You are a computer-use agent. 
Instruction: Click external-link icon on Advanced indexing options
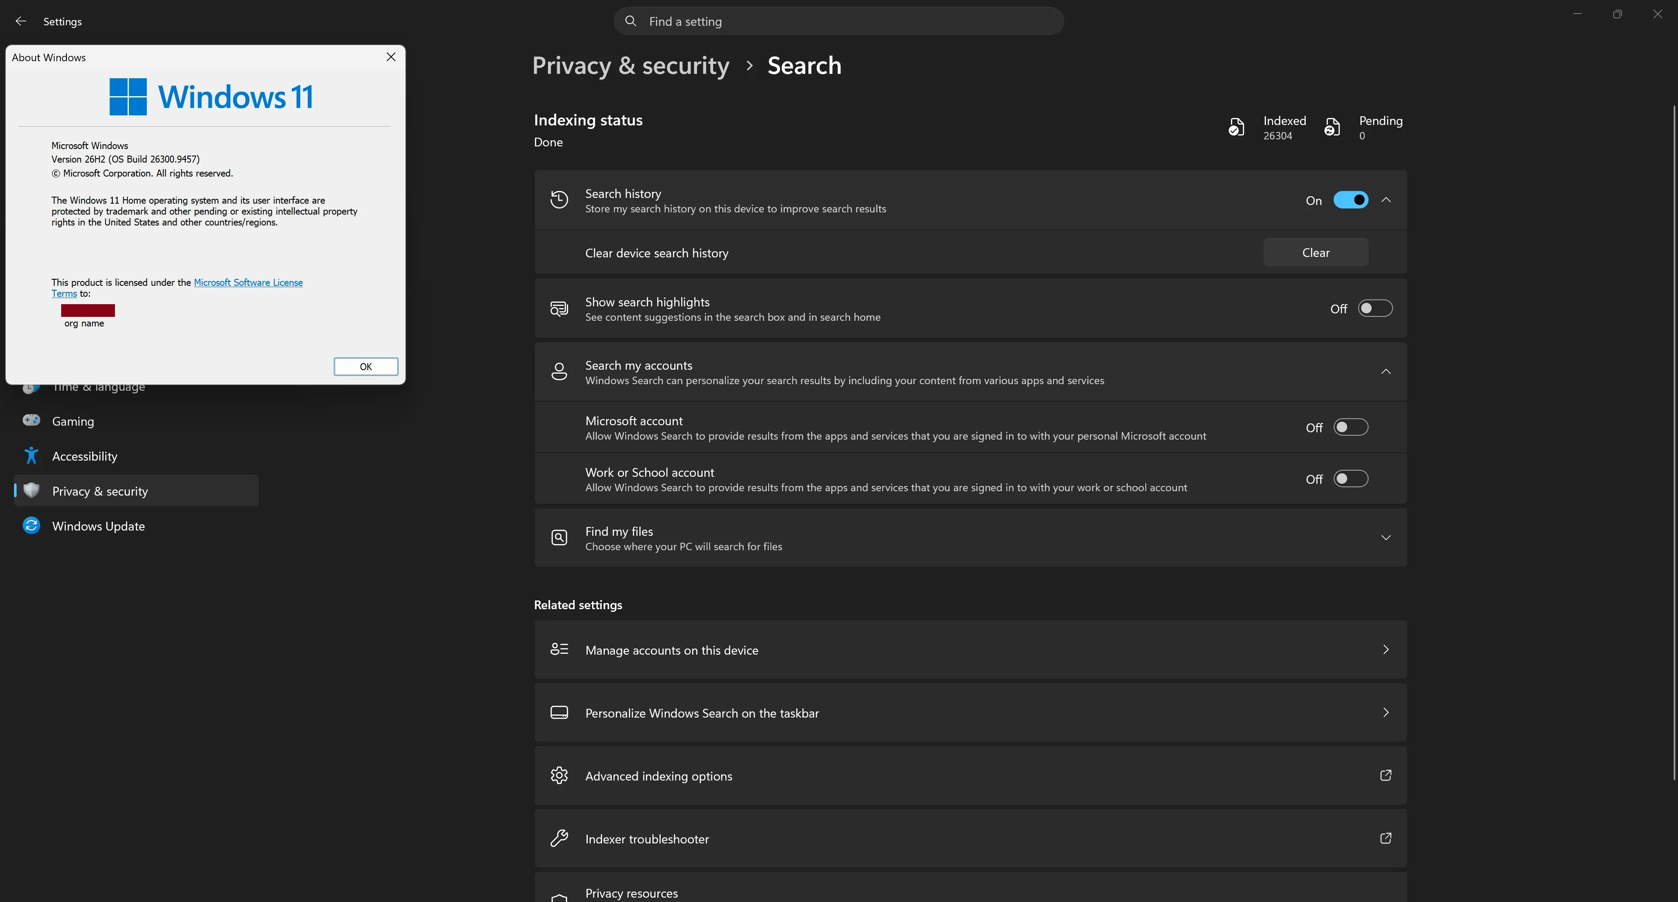[1386, 776]
